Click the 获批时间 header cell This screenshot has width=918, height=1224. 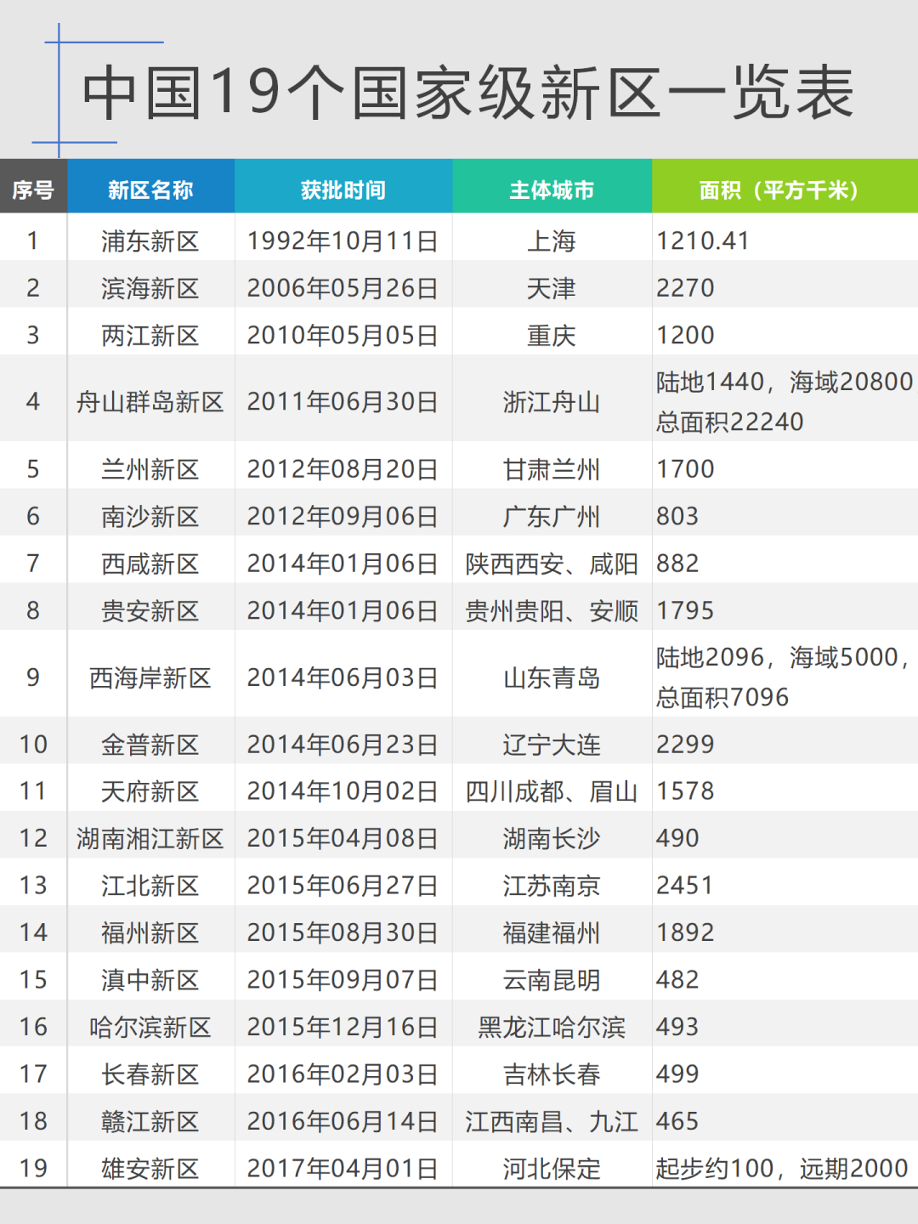[343, 190]
